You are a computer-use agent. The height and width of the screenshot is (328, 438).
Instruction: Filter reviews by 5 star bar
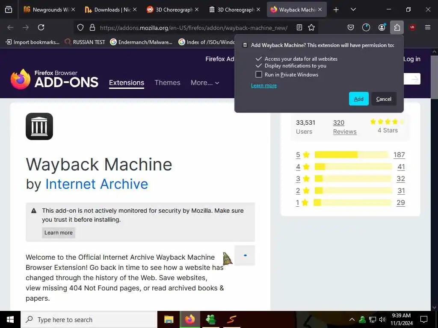pyautogui.click(x=352, y=155)
